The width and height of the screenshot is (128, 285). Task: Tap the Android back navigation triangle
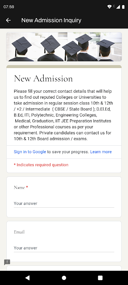click(27, 278)
